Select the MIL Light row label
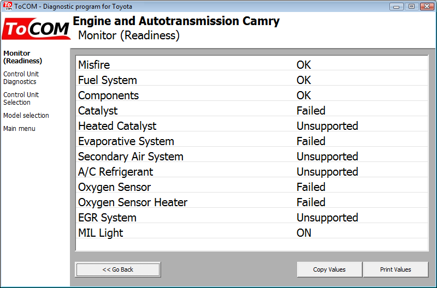437x288 pixels. pos(101,233)
